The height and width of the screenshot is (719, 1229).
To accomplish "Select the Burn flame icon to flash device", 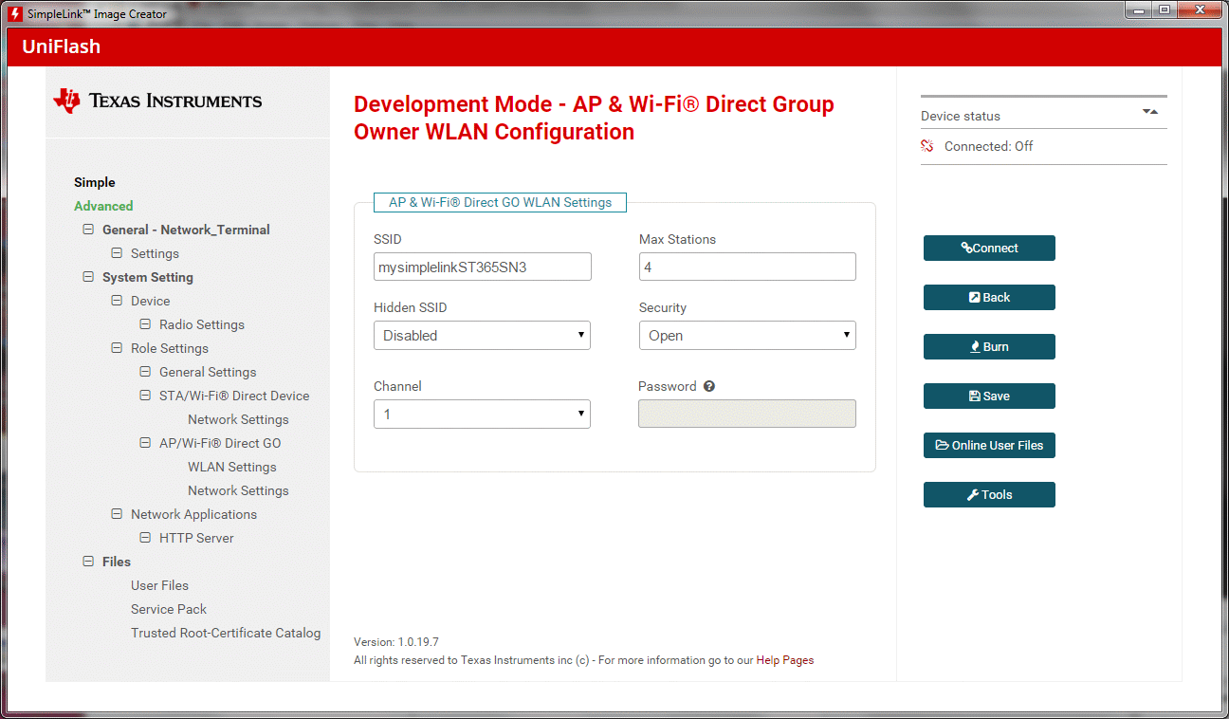I will (x=977, y=346).
